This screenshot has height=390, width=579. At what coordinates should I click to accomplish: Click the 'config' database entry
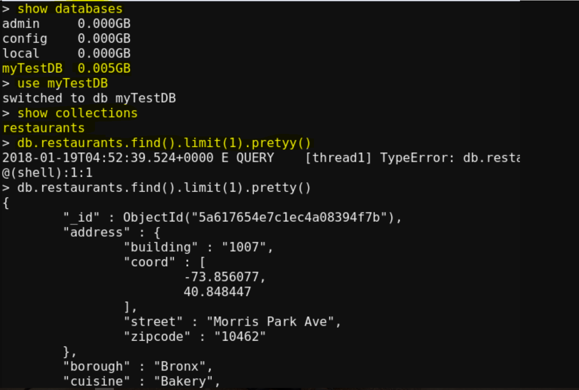coord(66,38)
